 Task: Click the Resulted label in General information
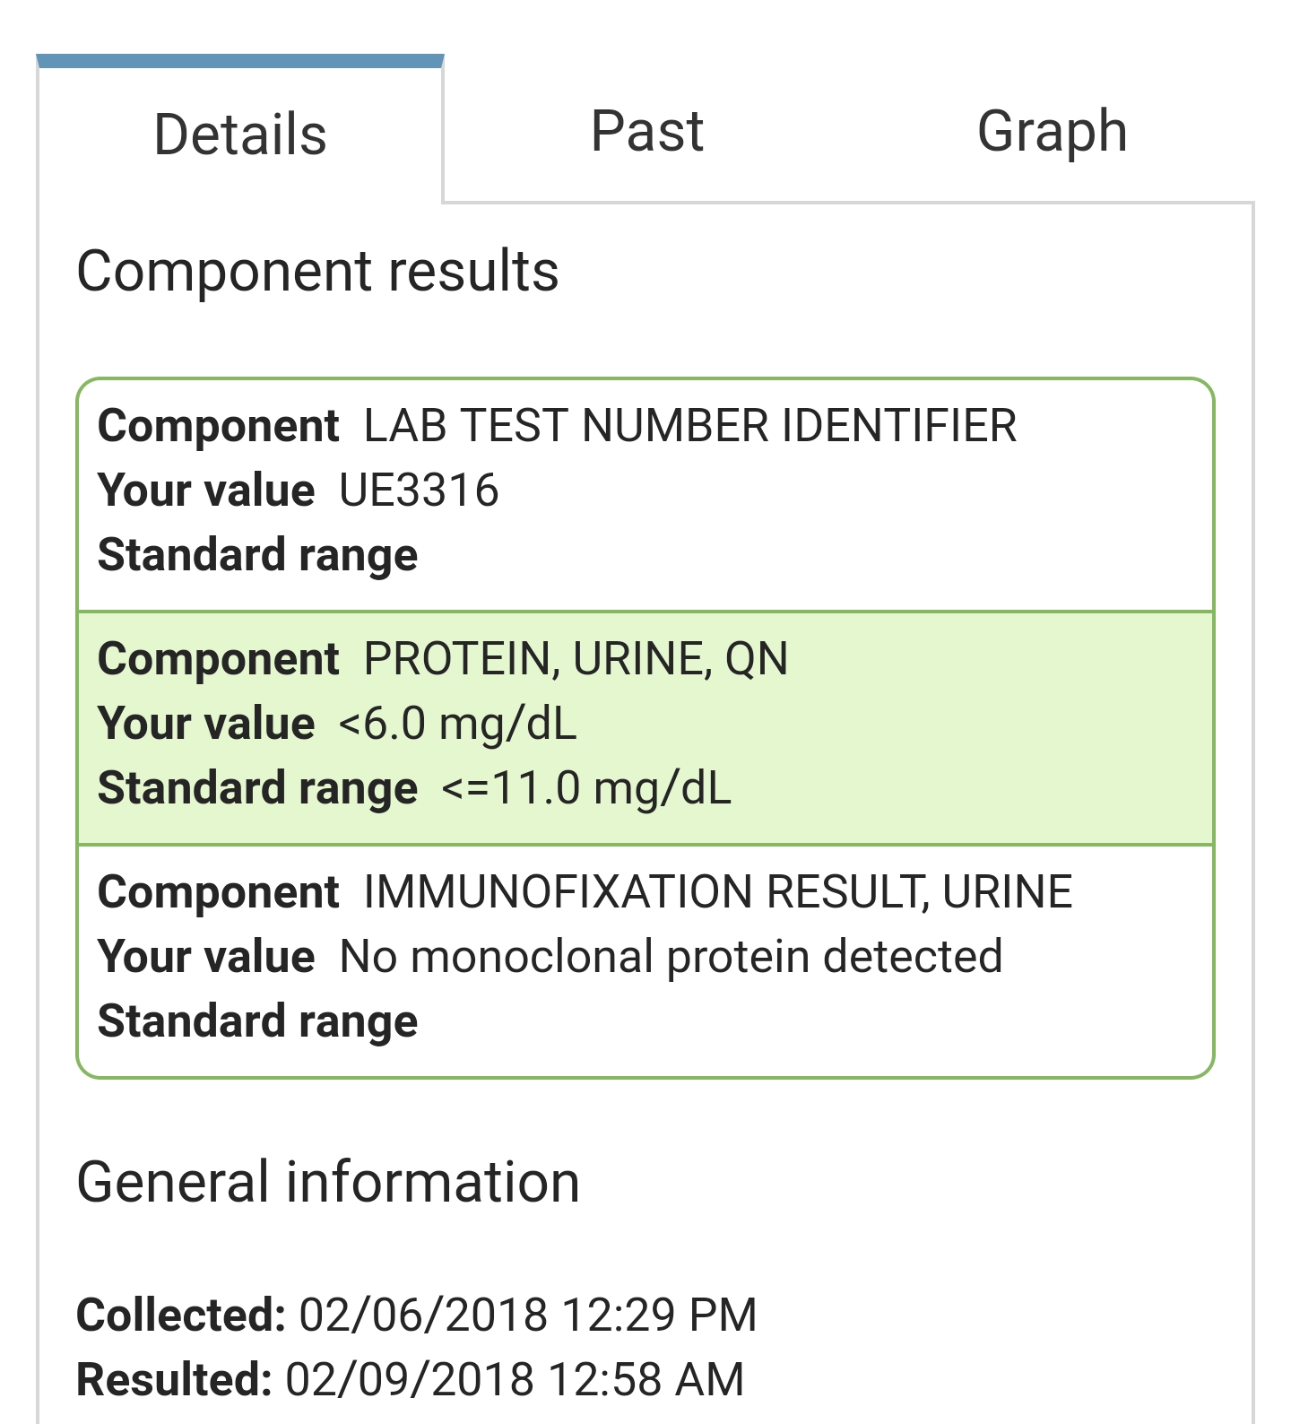[x=174, y=1379]
